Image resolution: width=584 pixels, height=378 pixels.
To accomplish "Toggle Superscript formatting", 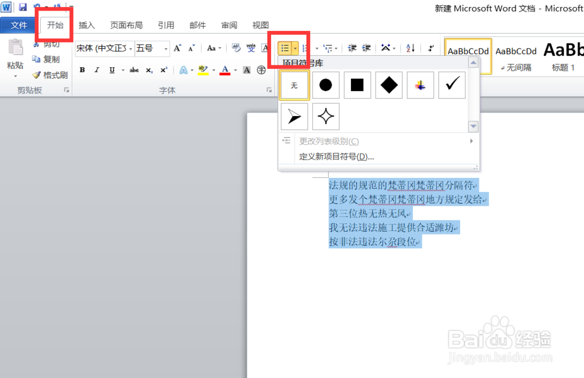I will (x=164, y=70).
